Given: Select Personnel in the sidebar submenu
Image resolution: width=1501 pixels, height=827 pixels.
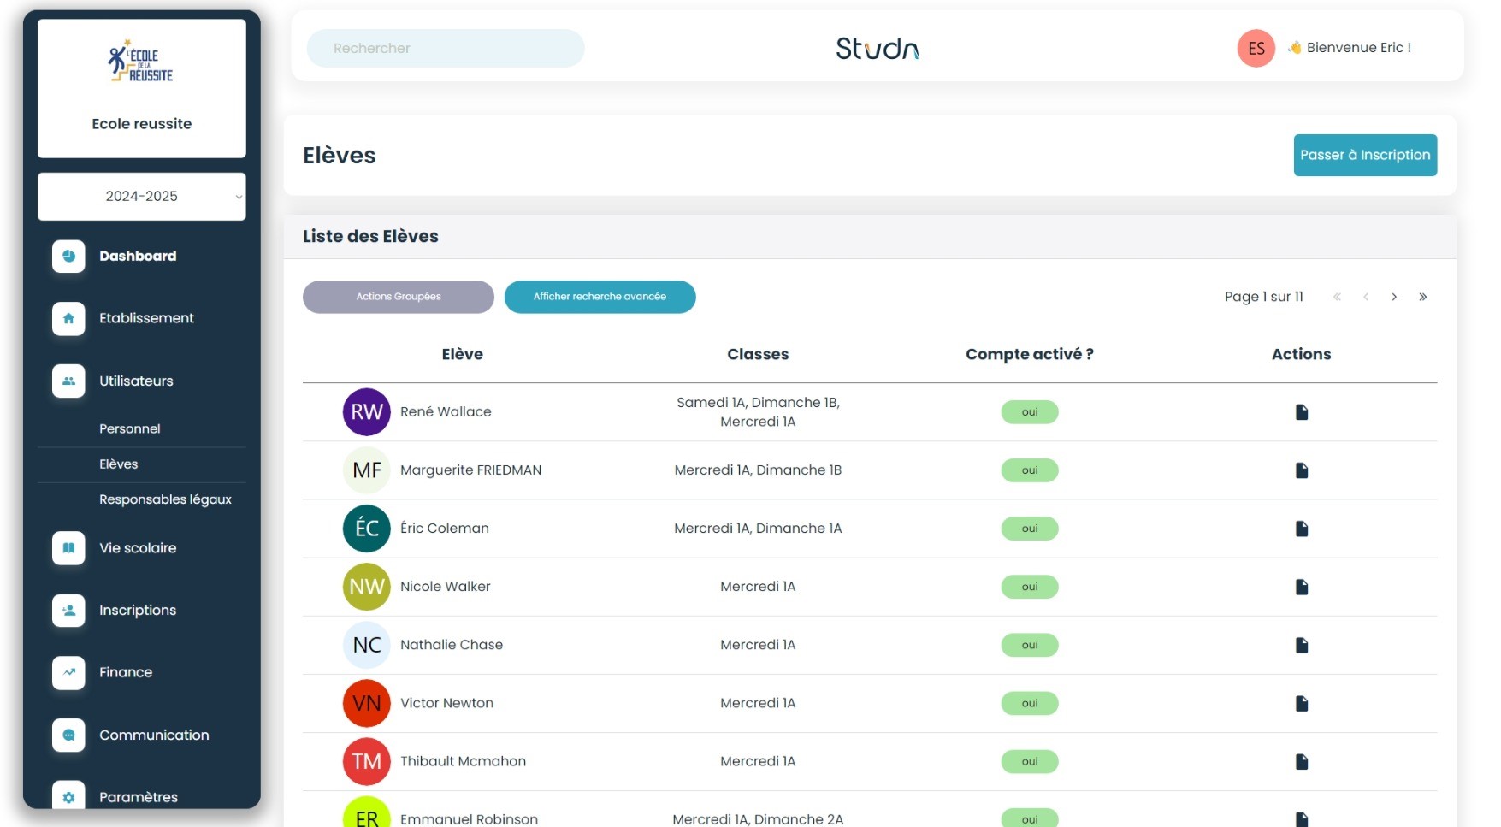Looking at the screenshot, I should (130, 428).
